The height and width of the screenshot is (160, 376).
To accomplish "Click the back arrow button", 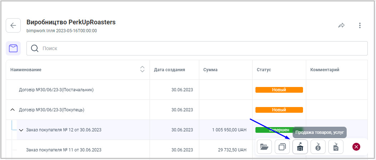I will click(13, 25).
